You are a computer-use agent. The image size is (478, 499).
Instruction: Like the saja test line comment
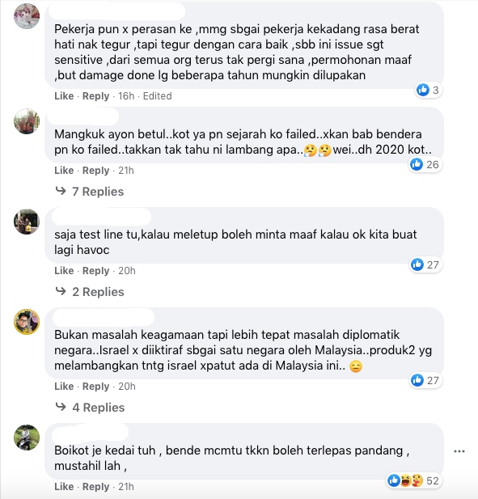click(x=64, y=270)
